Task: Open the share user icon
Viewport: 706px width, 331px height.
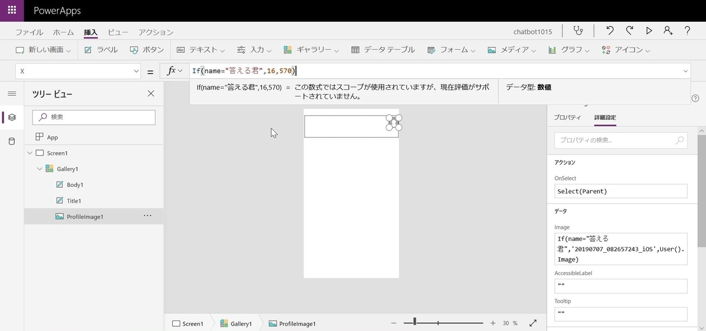Action: (x=668, y=31)
